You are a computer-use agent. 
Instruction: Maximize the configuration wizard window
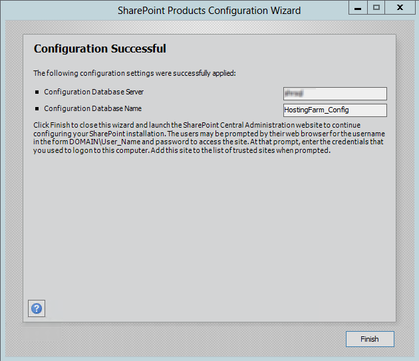point(376,7)
